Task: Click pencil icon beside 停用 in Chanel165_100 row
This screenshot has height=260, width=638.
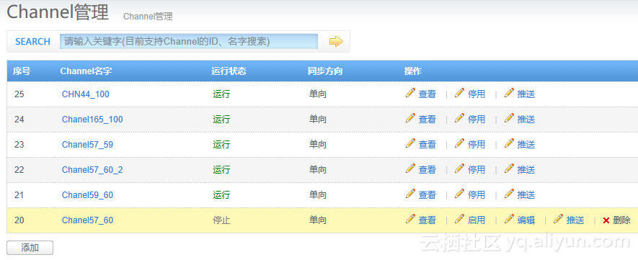Action: click(x=459, y=118)
